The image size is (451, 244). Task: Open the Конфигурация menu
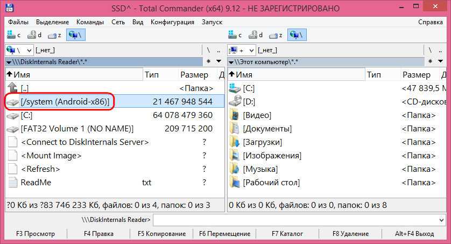[172, 22]
